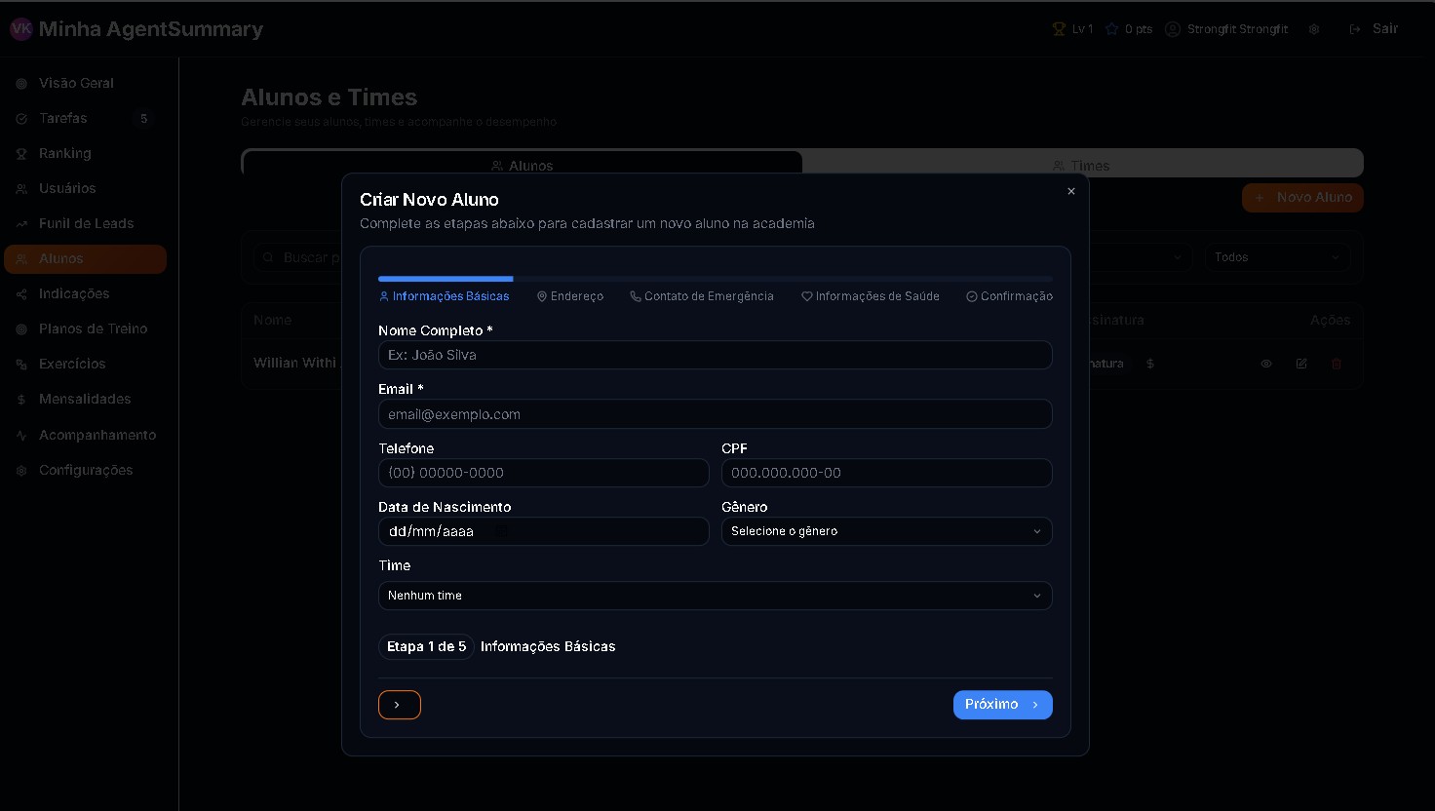Click the red trash delete icon

pyautogui.click(x=1337, y=364)
